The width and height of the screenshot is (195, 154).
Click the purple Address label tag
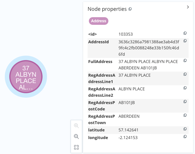(x=98, y=21)
